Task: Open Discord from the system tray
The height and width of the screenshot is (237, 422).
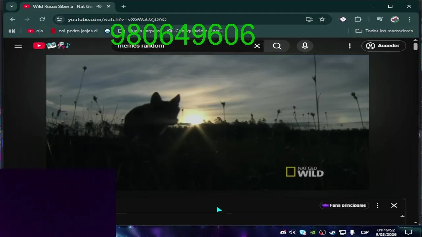Action: click(x=283, y=232)
